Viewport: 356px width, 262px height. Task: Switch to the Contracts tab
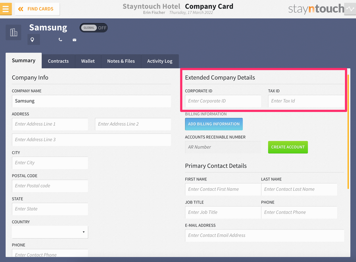(58, 61)
